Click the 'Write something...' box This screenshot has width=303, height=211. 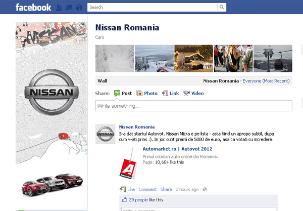[x=193, y=106]
